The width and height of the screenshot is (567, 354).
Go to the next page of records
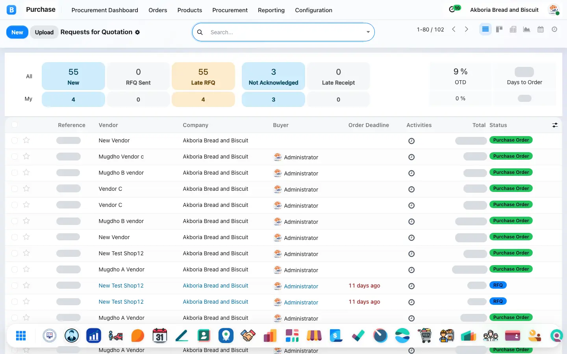[467, 29]
